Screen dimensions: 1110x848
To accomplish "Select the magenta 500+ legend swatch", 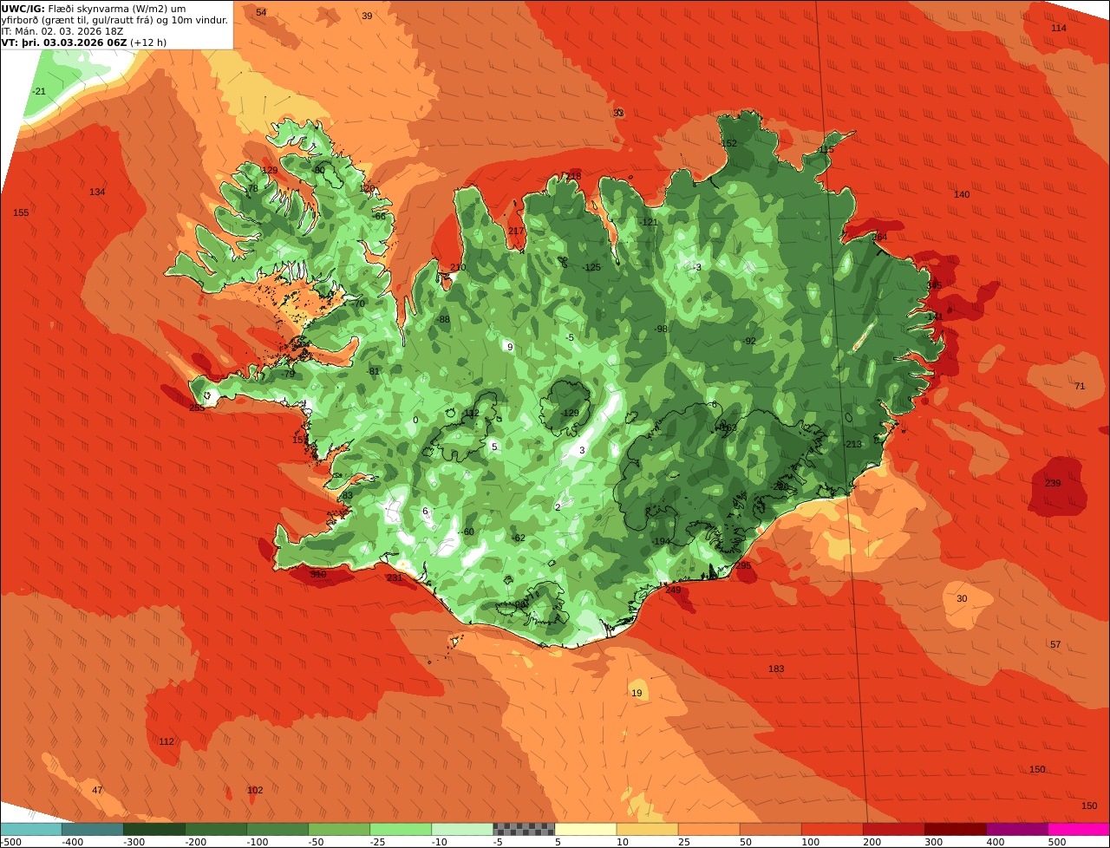I will [x=1079, y=829].
